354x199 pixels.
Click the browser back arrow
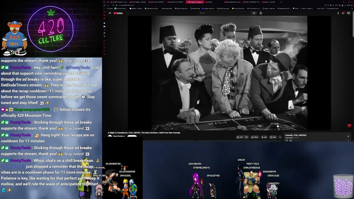click(x=108, y=5)
